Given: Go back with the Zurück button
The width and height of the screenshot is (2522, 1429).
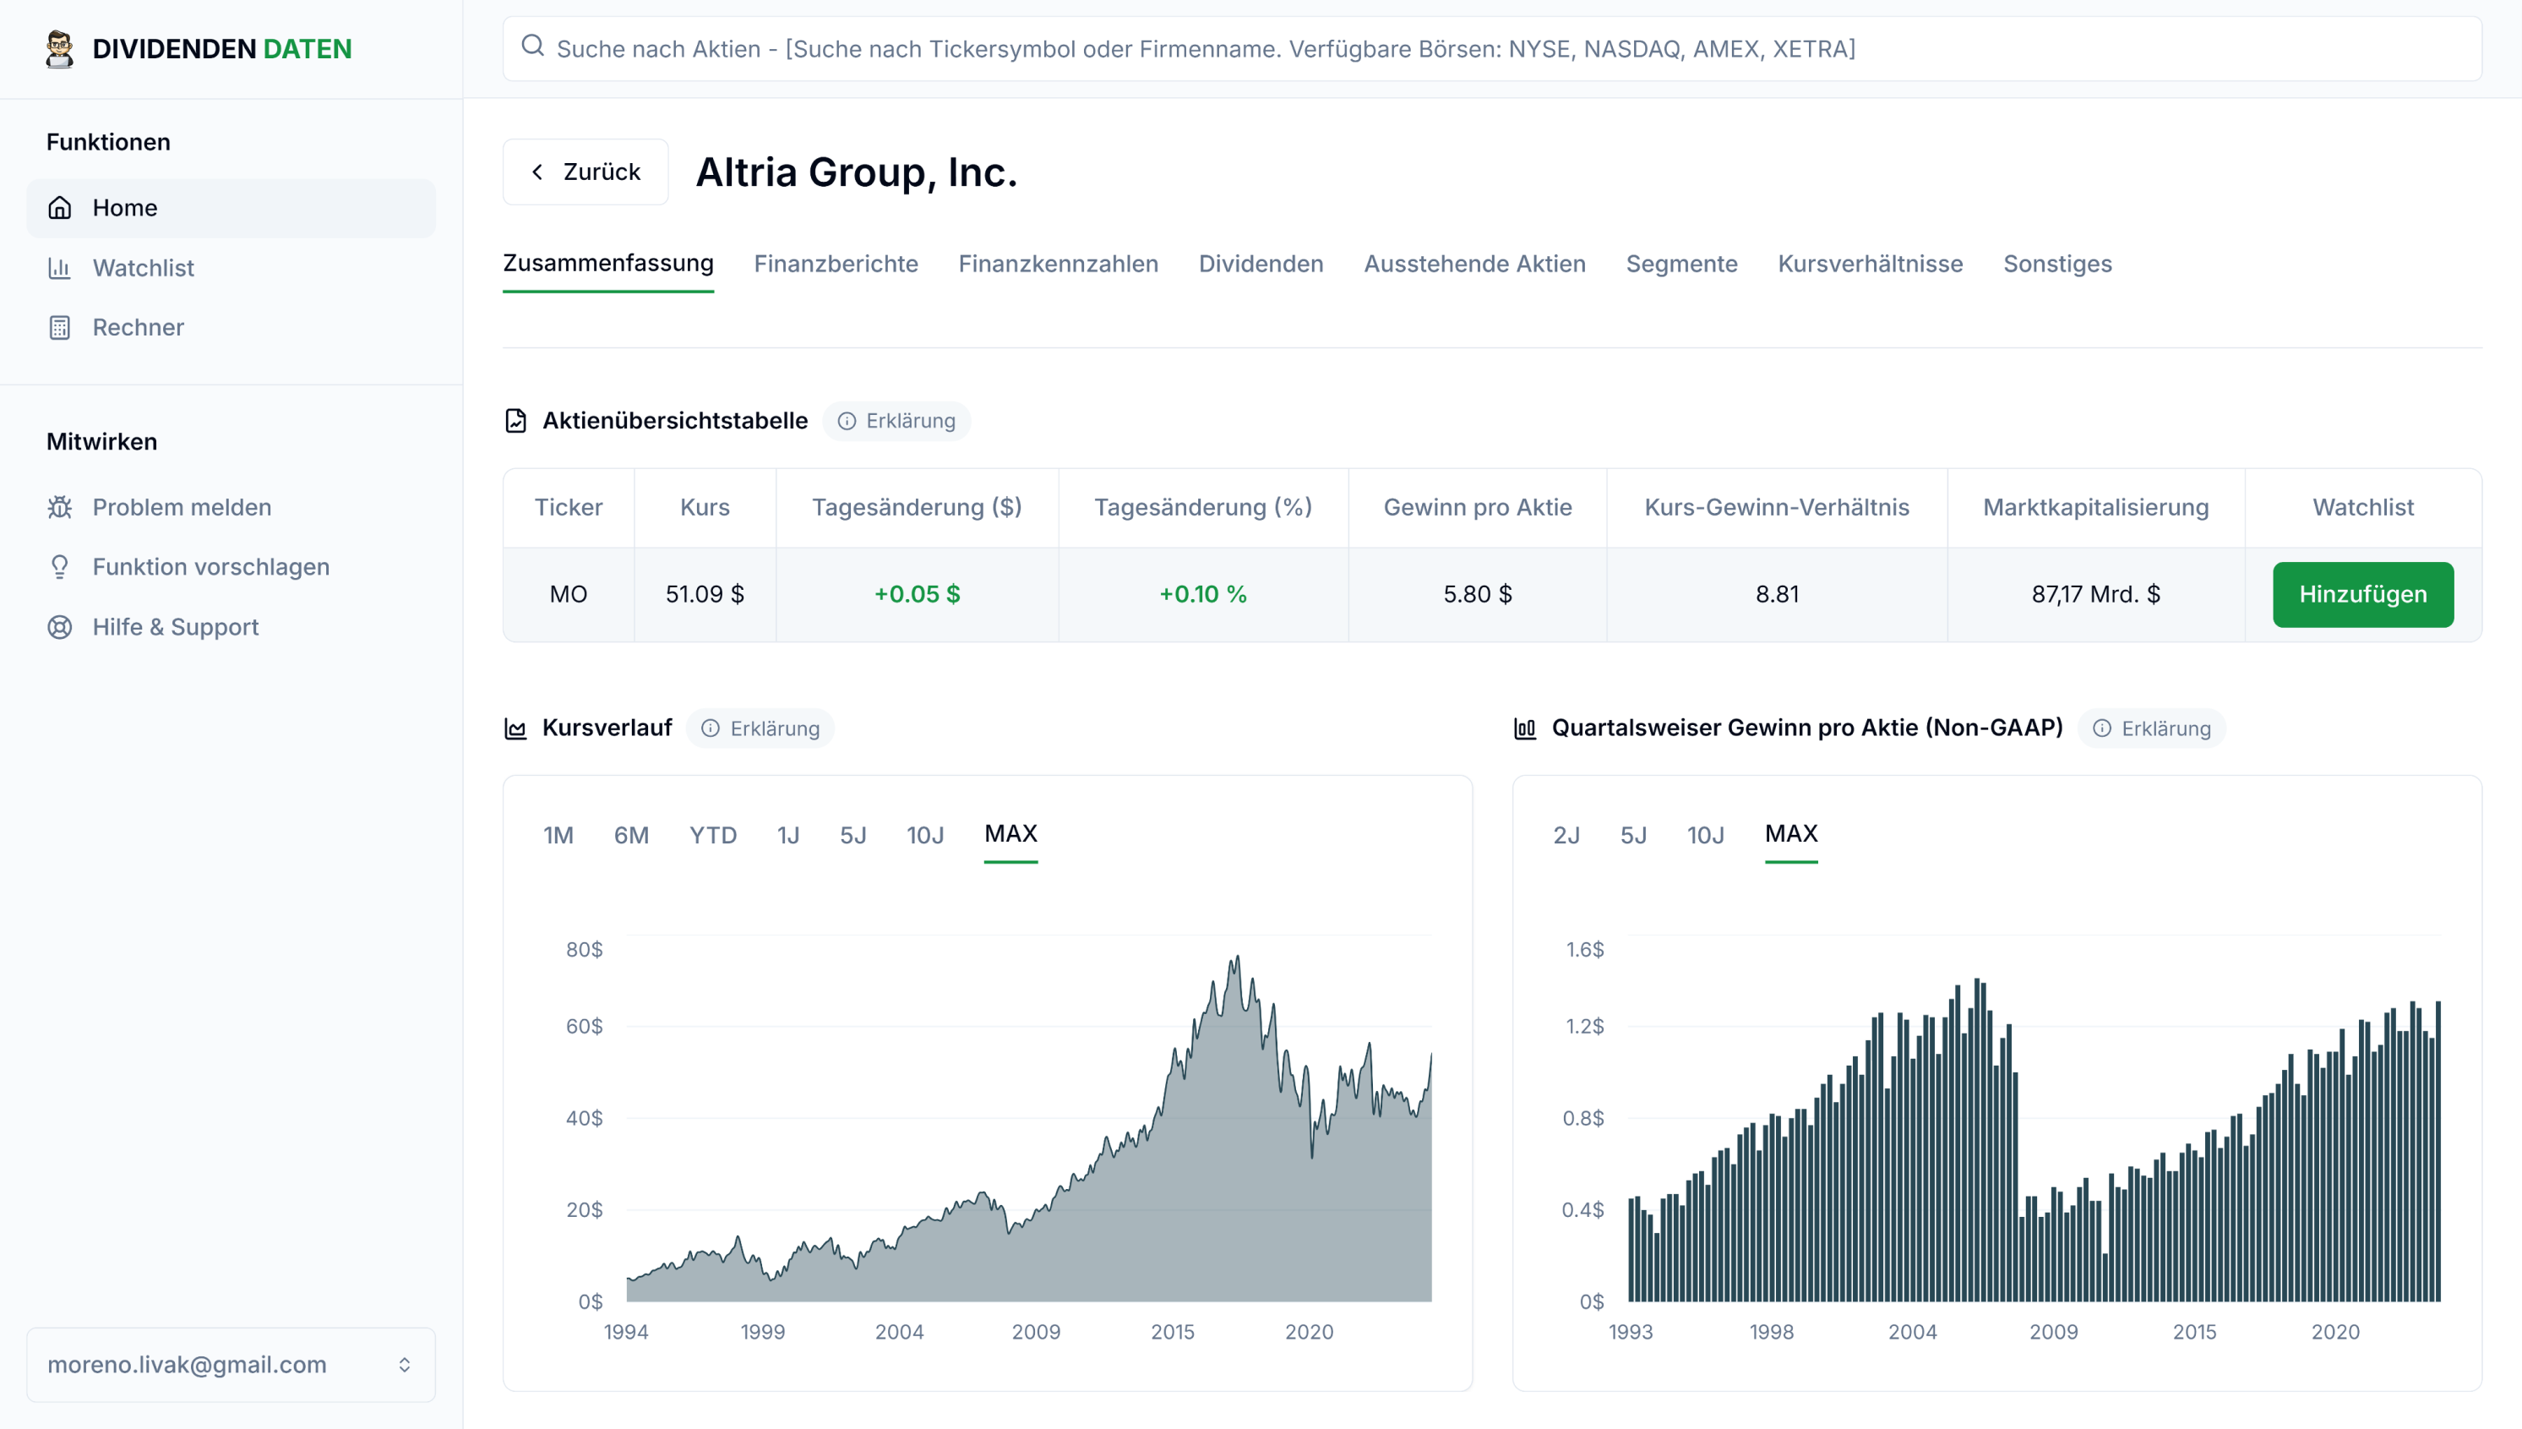Looking at the screenshot, I should click(586, 172).
